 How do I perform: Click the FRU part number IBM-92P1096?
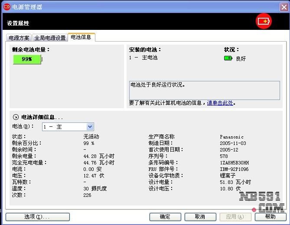pyautogui.click(x=234, y=169)
